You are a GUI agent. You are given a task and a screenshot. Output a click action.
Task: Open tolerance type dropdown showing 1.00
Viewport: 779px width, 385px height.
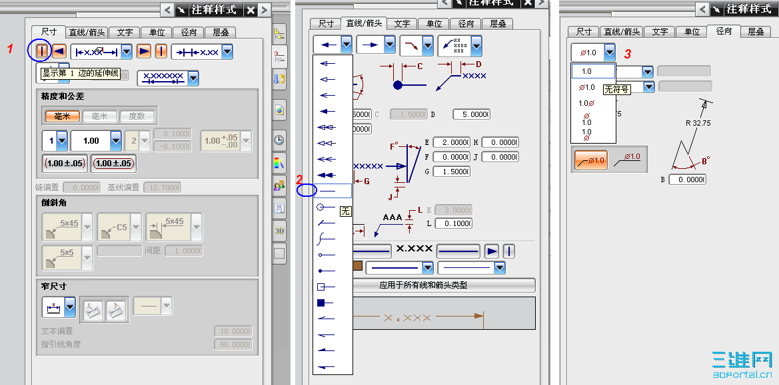coord(116,141)
